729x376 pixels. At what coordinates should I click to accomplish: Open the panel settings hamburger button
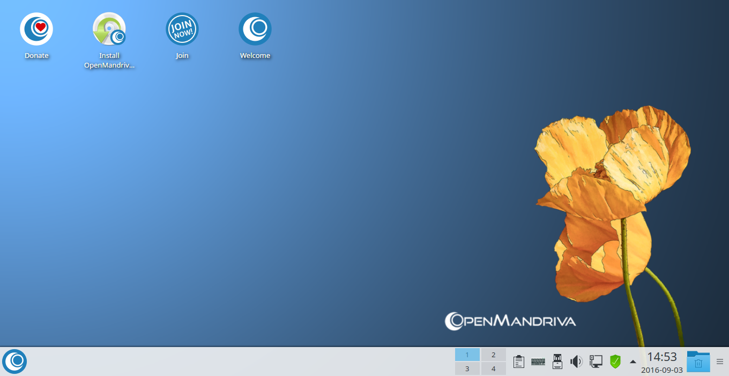tap(720, 362)
